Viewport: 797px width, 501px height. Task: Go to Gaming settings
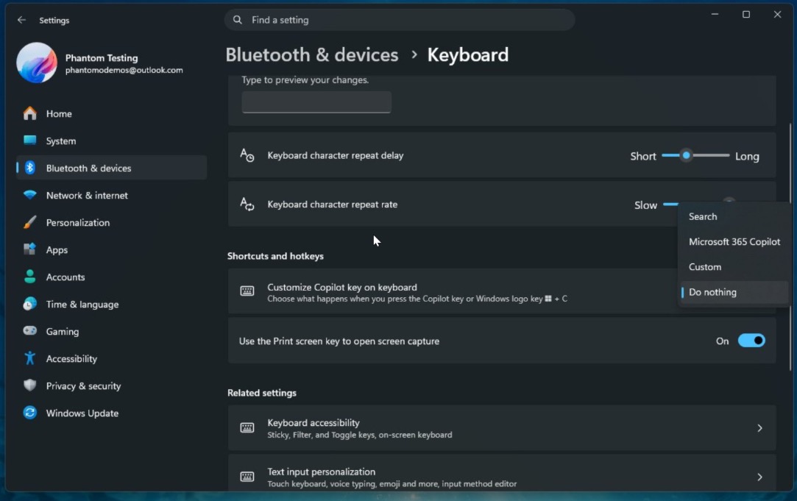pyautogui.click(x=111, y=331)
